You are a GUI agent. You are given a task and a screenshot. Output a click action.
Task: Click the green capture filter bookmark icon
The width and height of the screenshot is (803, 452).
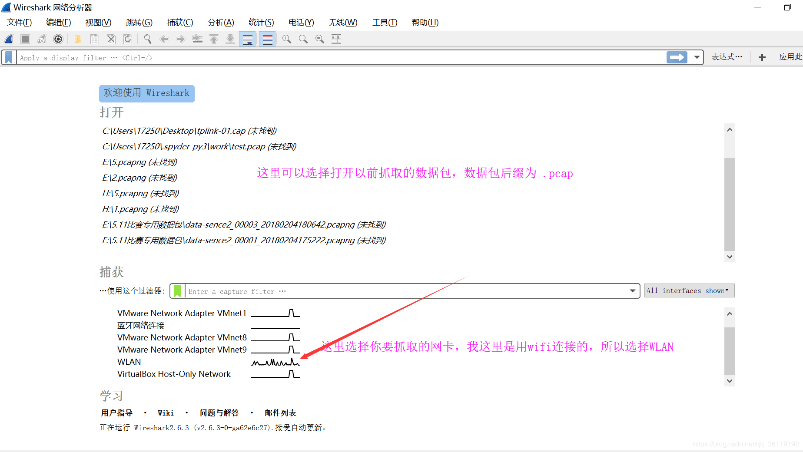click(x=177, y=291)
